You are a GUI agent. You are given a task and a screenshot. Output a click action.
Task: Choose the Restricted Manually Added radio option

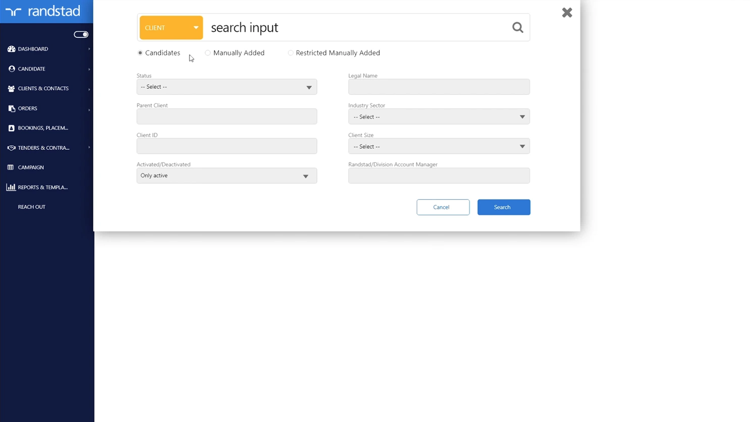[290, 53]
